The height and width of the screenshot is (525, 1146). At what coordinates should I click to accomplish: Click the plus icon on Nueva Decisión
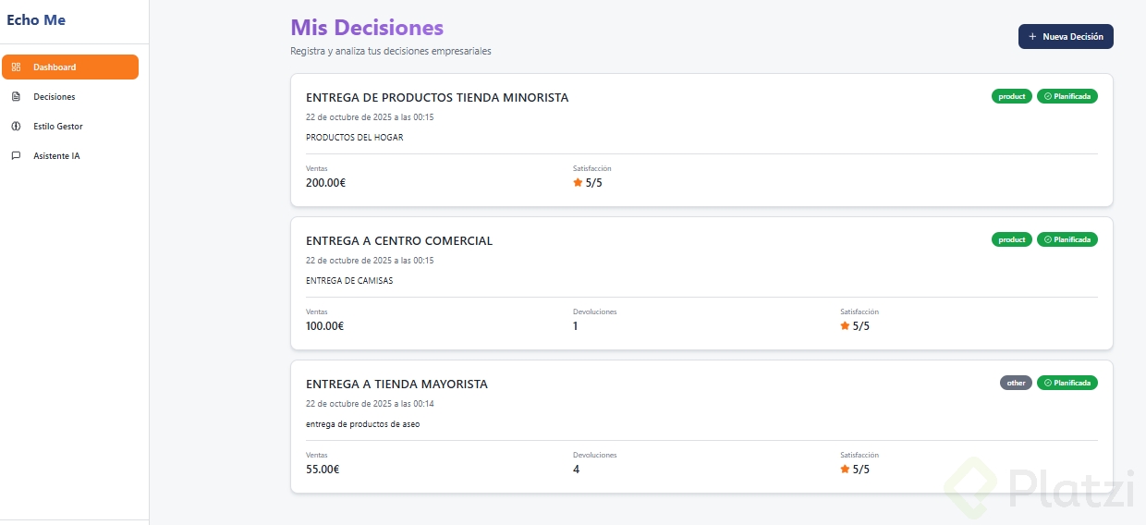coord(1032,37)
